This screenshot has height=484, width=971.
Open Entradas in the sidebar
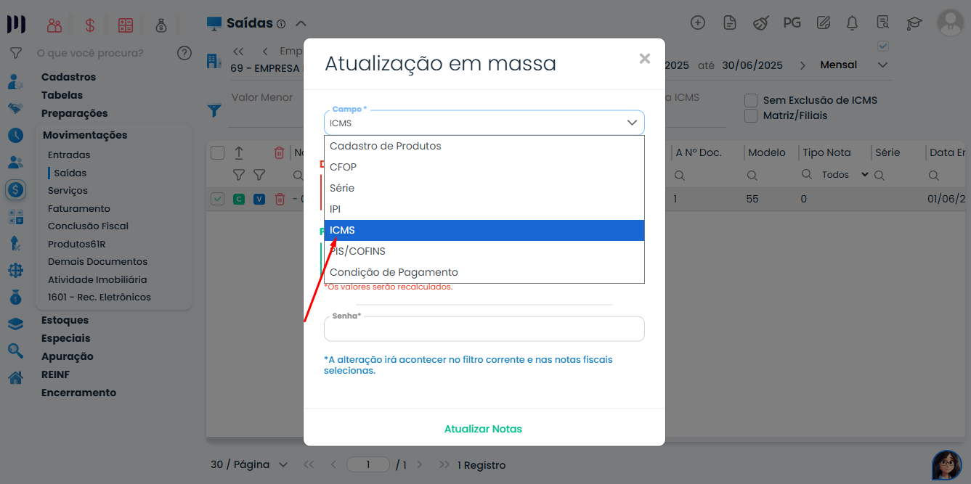pyautogui.click(x=69, y=155)
